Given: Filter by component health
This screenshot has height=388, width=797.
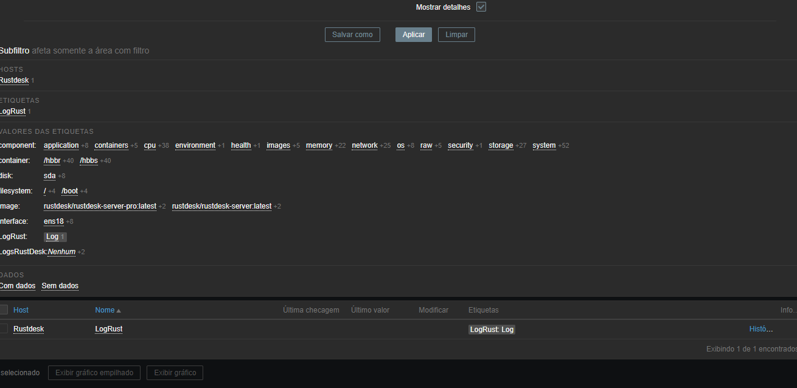Looking at the screenshot, I should point(241,145).
